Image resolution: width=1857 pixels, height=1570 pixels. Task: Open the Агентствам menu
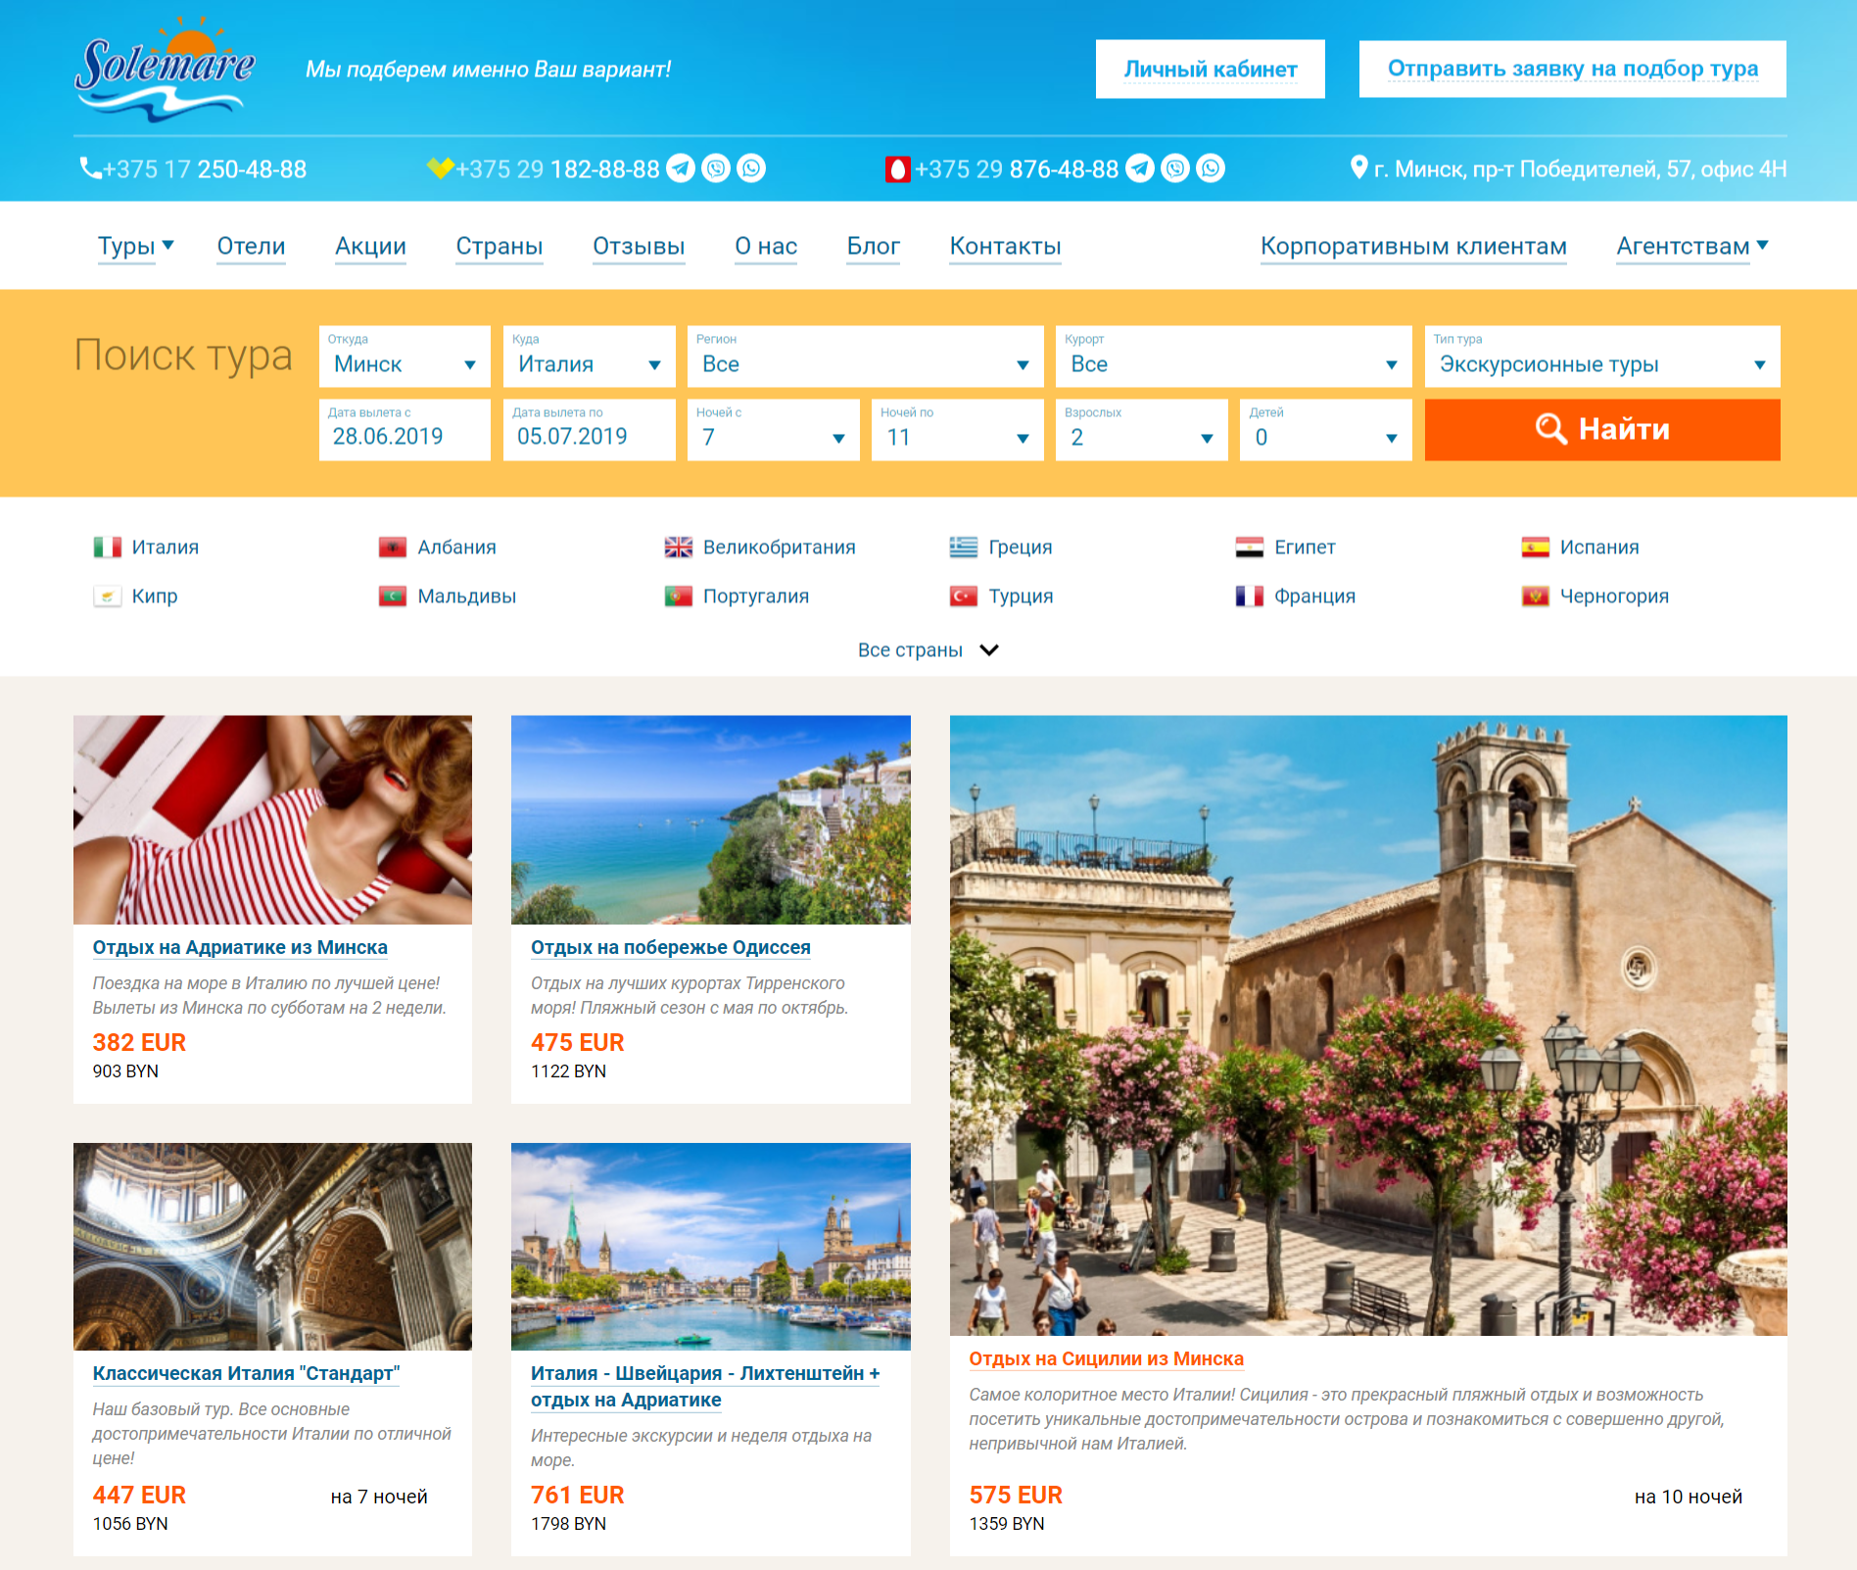(x=1691, y=247)
